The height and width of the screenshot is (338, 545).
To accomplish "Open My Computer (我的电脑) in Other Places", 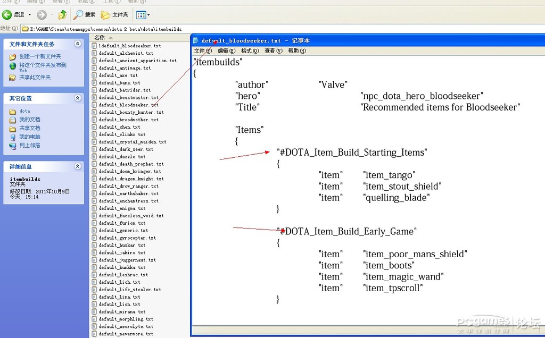I will pos(29,137).
